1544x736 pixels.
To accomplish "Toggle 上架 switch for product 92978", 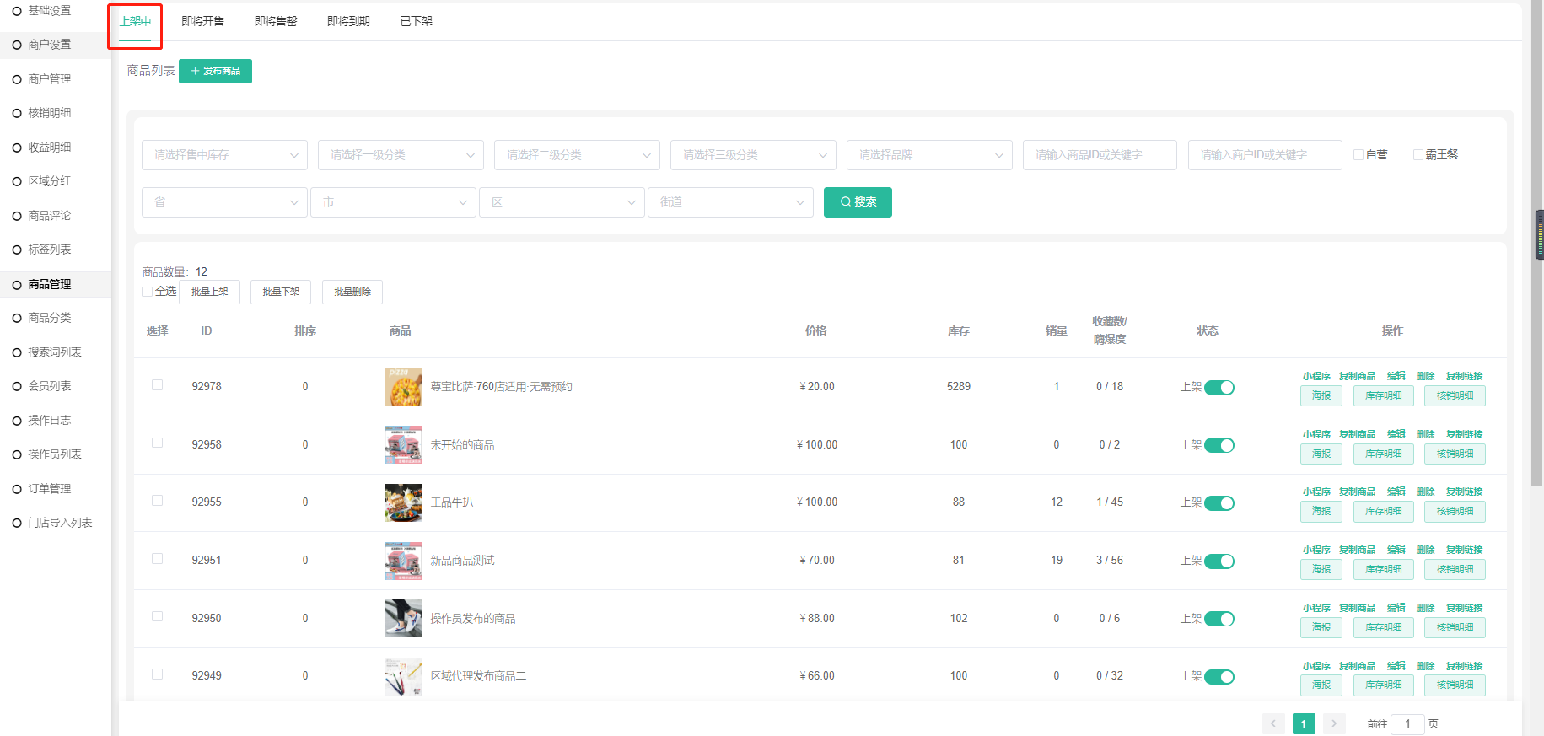I will coord(1219,388).
